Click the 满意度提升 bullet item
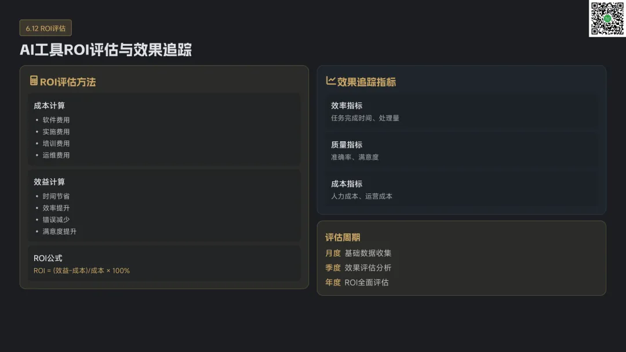Image resolution: width=626 pixels, height=352 pixels. point(59,232)
